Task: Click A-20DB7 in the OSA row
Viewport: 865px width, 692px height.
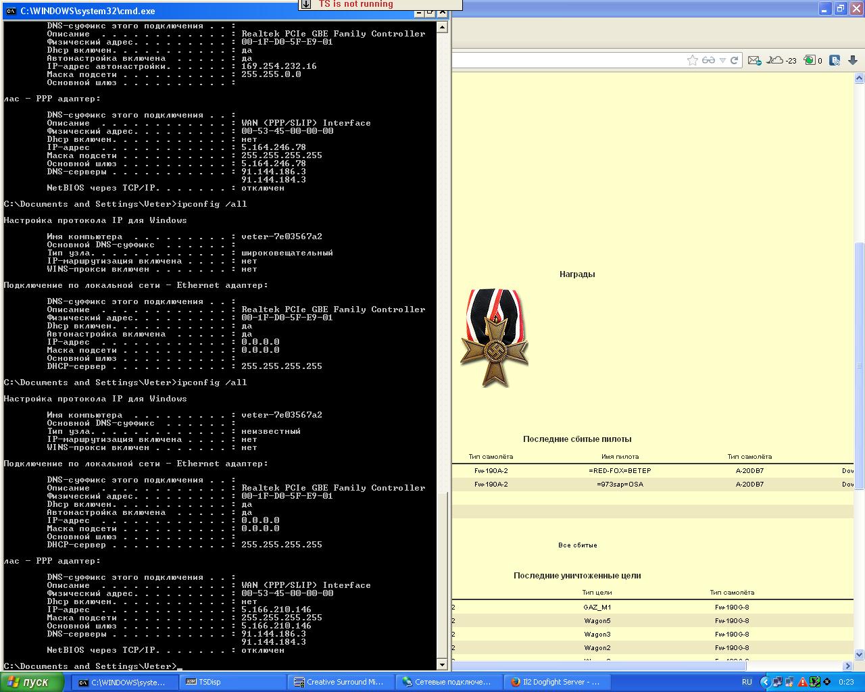Action: pos(749,484)
